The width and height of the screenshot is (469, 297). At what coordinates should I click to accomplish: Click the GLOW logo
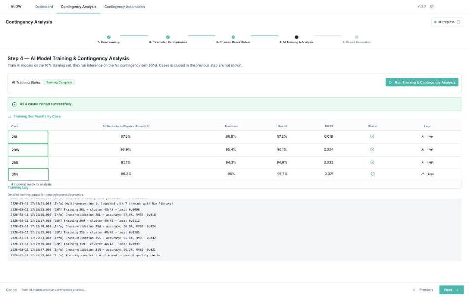point(16,6)
